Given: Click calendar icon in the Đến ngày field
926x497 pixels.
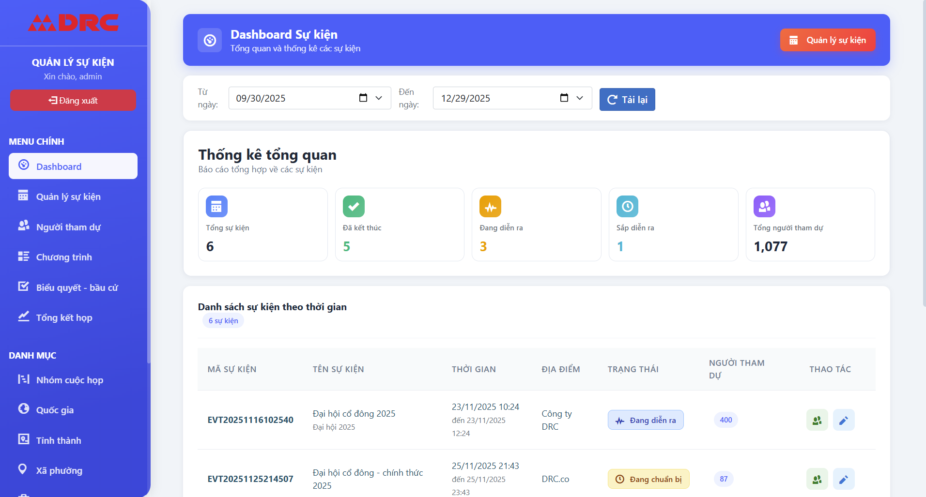Looking at the screenshot, I should tap(564, 98).
